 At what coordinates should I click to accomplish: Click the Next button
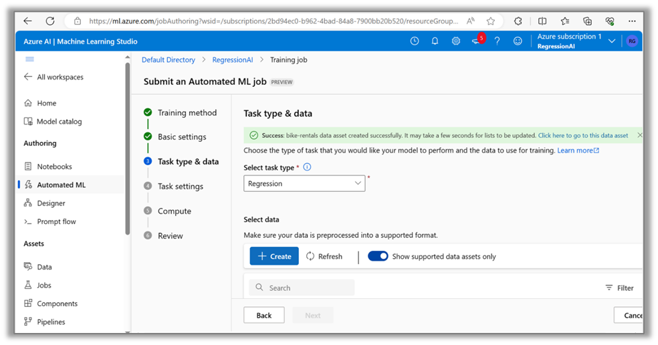point(313,315)
